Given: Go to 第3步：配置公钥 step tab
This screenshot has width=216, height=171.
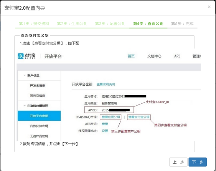Looking at the screenshot, I should [x=110, y=23].
